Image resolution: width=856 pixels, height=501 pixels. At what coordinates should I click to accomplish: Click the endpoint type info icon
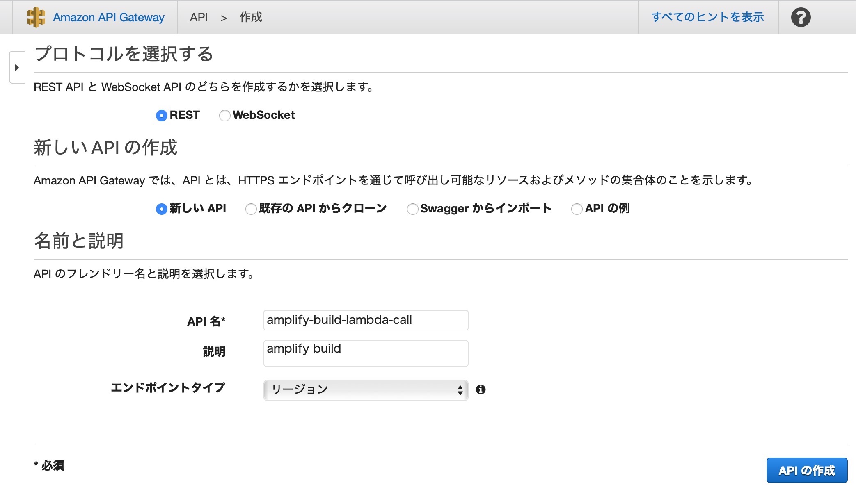tap(481, 389)
